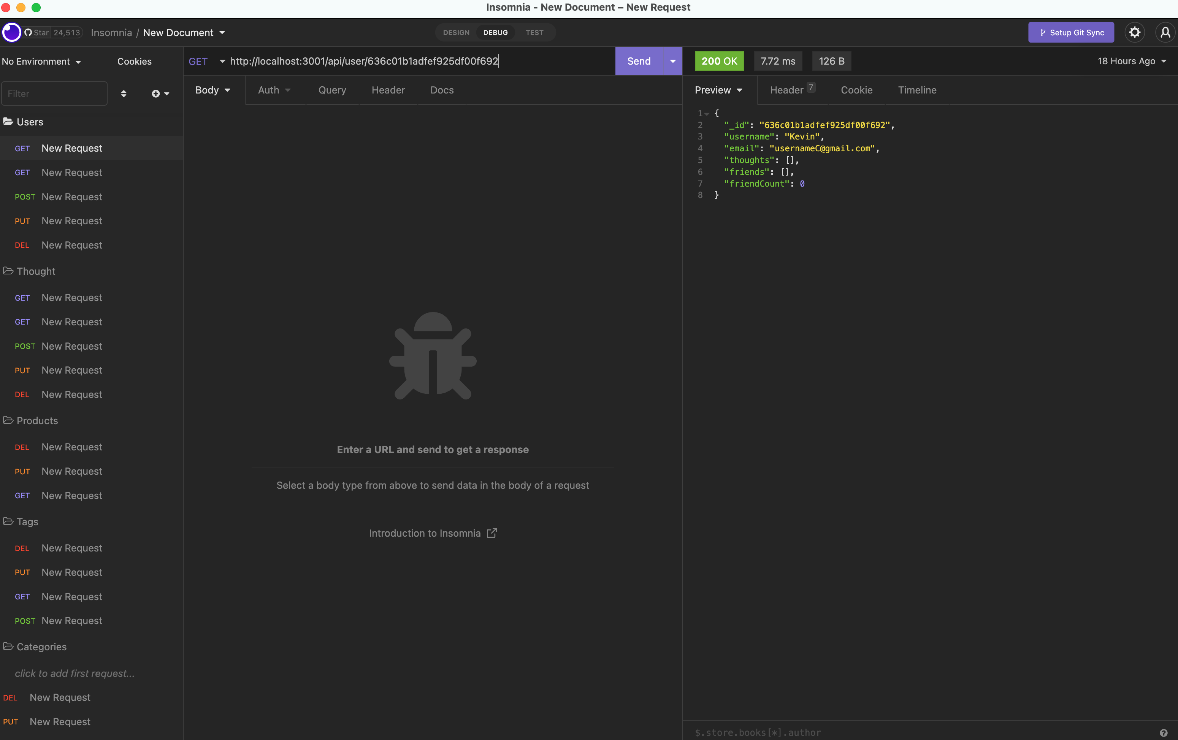Click the Products folder icon
1178x740 pixels.
8,420
